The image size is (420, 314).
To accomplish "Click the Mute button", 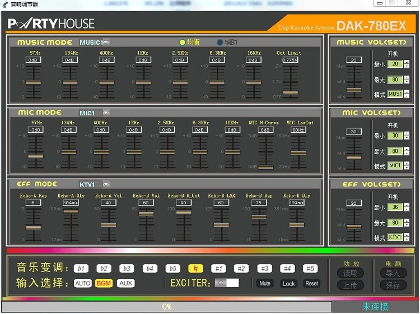I will point(265,283).
